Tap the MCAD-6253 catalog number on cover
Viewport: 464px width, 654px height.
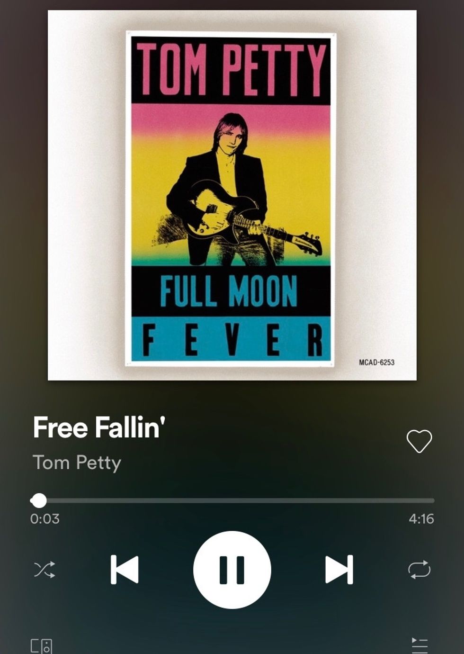click(376, 363)
